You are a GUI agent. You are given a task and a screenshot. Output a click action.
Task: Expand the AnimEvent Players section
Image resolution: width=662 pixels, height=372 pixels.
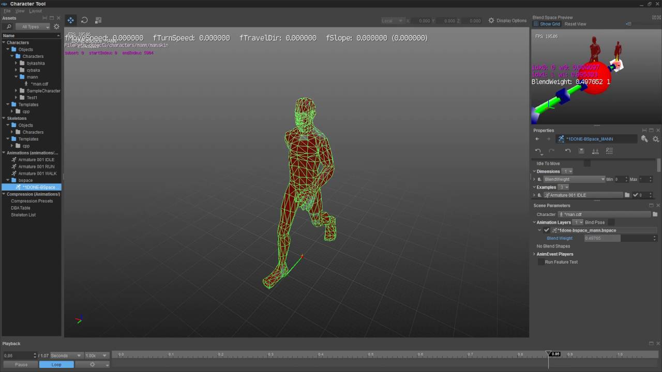[534, 254]
